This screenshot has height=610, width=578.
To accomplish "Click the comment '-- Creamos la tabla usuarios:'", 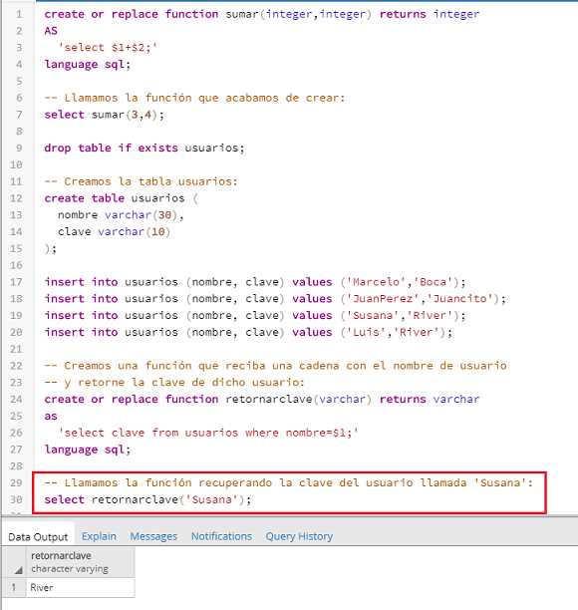I will 141,181.
